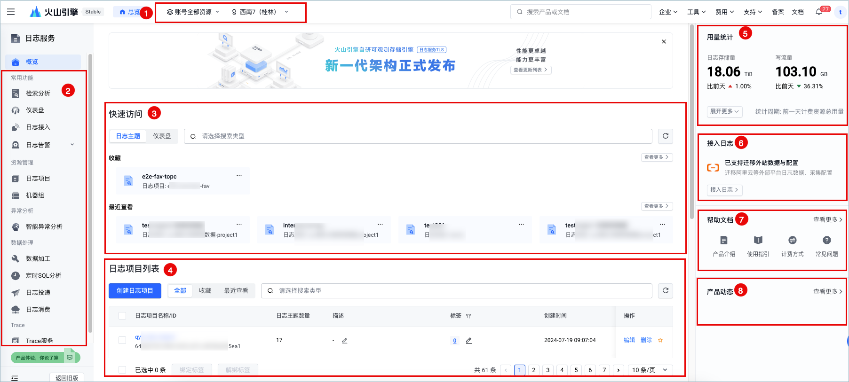Screen dimensions: 849x382
Task: Open 使用指引 help document
Action: point(758,246)
